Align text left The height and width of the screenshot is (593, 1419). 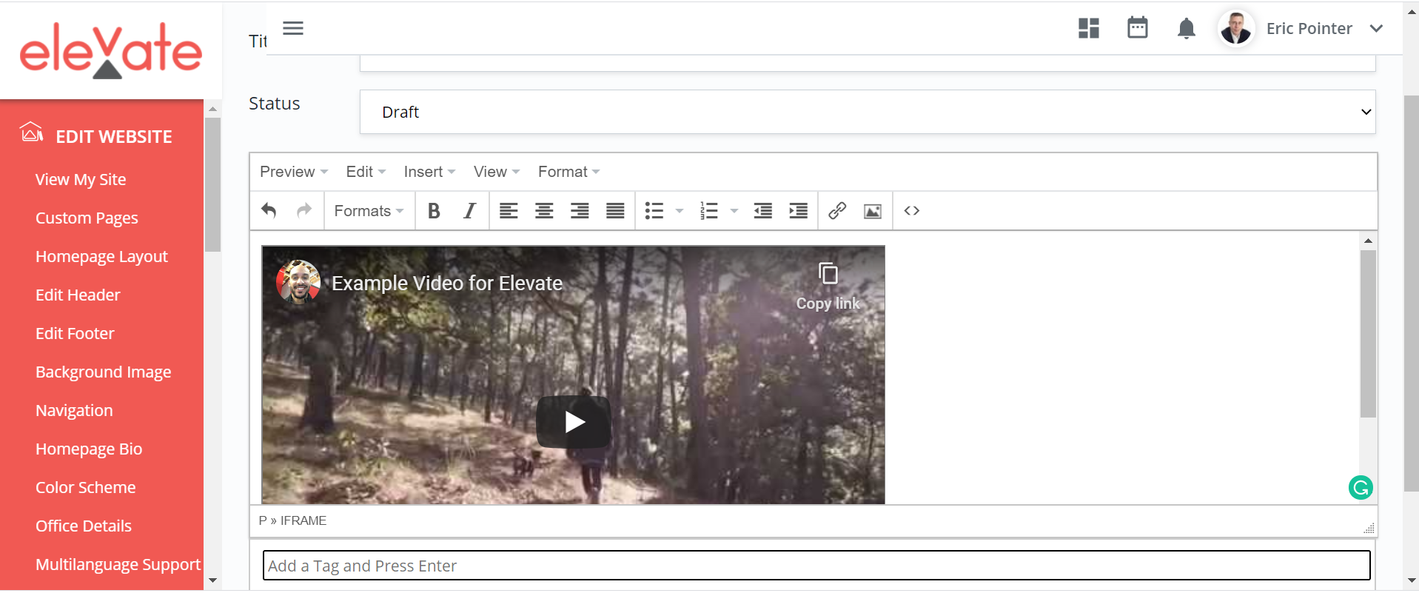[509, 211]
